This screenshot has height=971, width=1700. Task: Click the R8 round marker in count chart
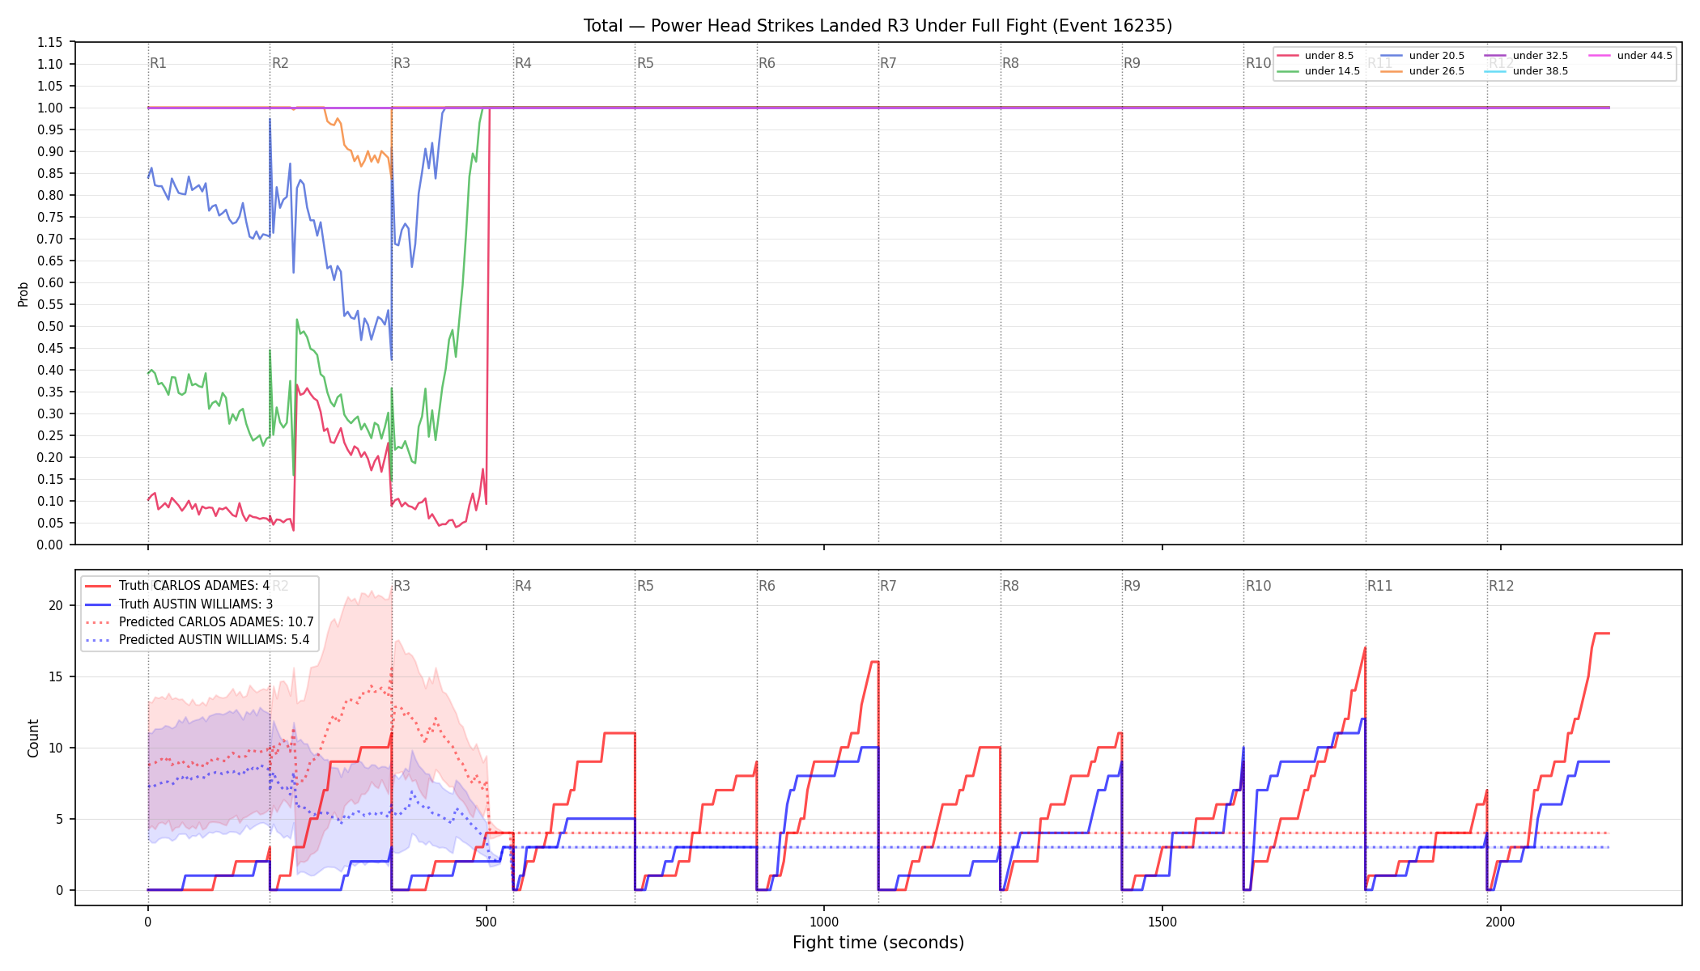[1010, 586]
